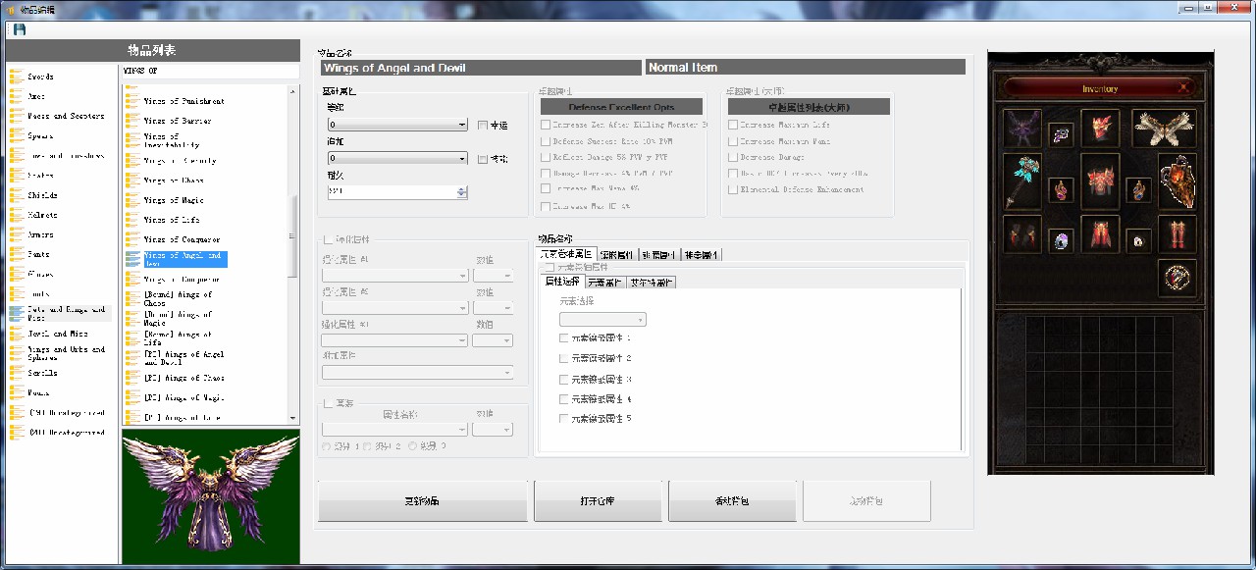Select the blue staff weapon in inventory
The image size is (1256, 570).
1021,181
